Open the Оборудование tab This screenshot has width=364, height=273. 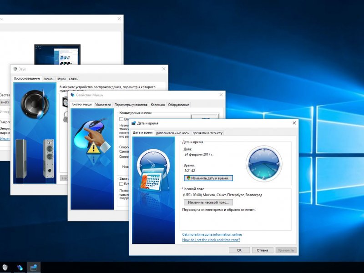pyautogui.click(x=179, y=105)
